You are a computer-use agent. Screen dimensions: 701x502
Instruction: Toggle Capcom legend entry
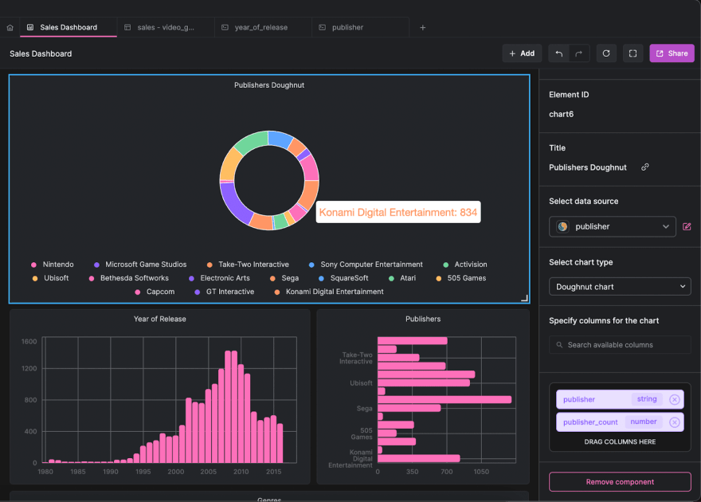[x=155, y=292]
